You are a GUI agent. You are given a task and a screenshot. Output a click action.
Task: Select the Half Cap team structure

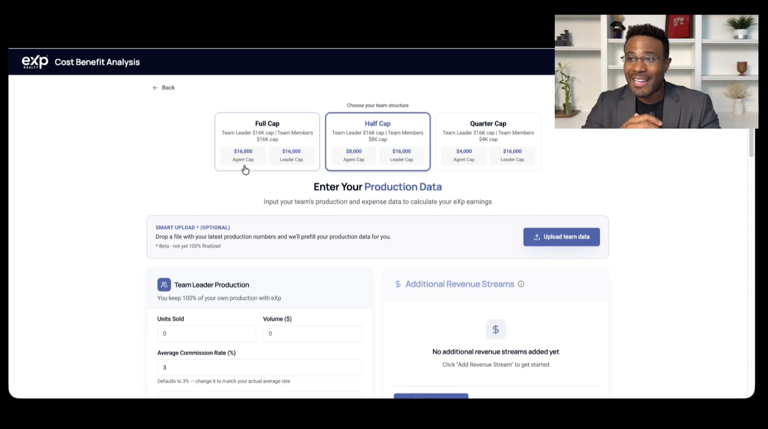378,142
